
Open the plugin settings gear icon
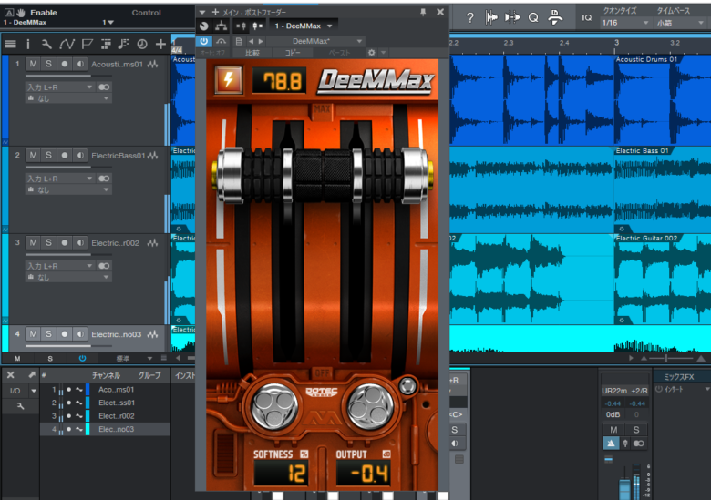[372, 53]
